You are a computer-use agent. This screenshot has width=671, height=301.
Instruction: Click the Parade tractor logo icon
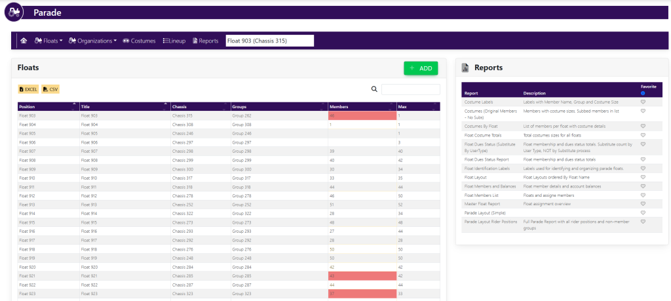click(14, 12)
